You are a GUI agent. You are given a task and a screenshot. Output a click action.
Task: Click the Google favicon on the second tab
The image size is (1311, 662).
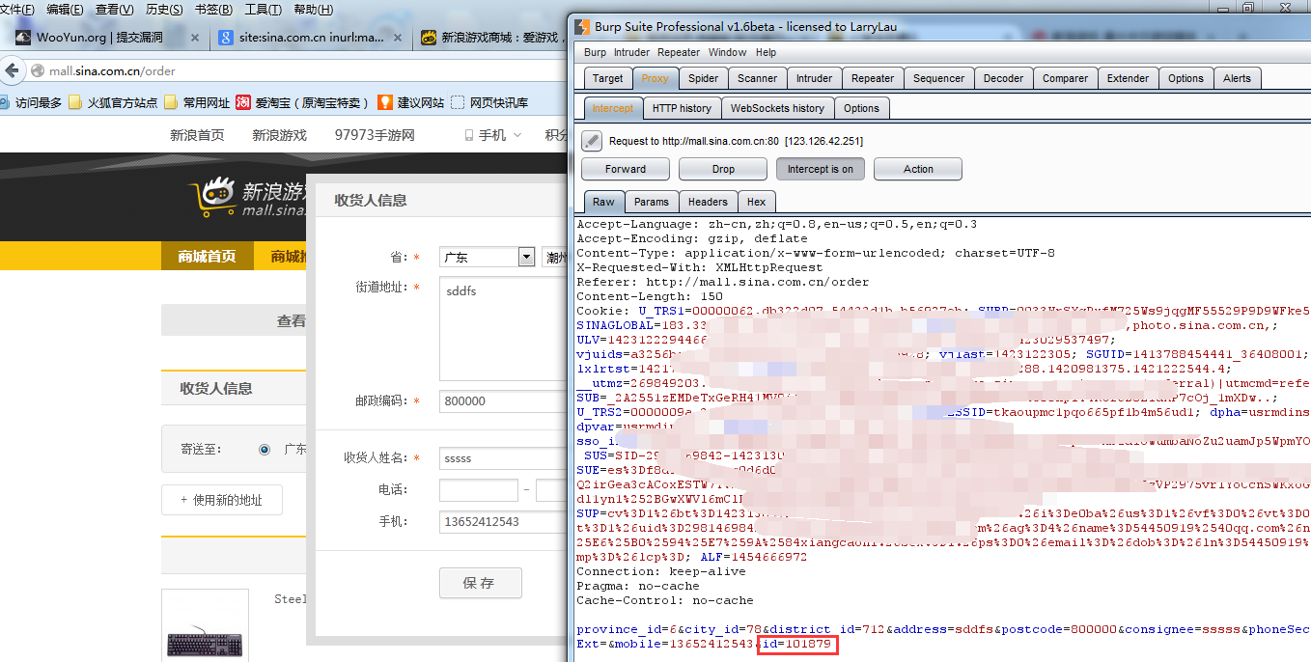pyautogui.click(x=226, y=38)
